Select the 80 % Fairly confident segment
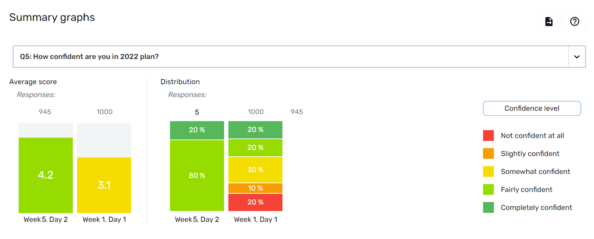594x239 pixels. point(197,175)
